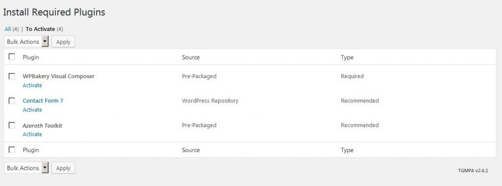This screenshot has height=186, width=502.
Task: Open the Contact Form 7 plugin link
Action: tap(43, 101)
